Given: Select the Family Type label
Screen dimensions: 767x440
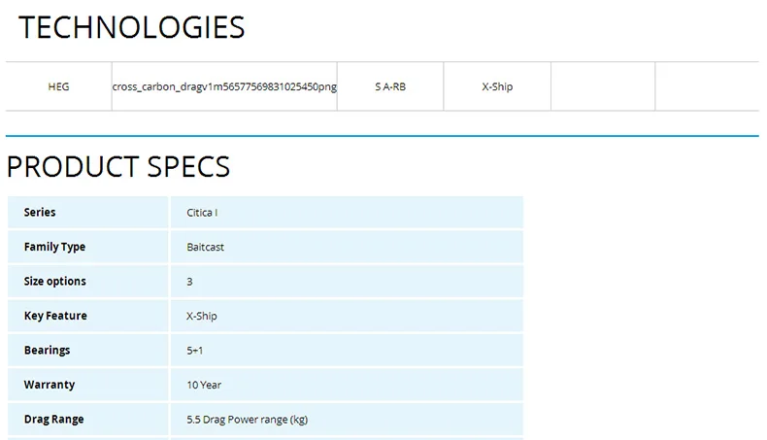Looking at the screenshot, I should coord(54,247).
